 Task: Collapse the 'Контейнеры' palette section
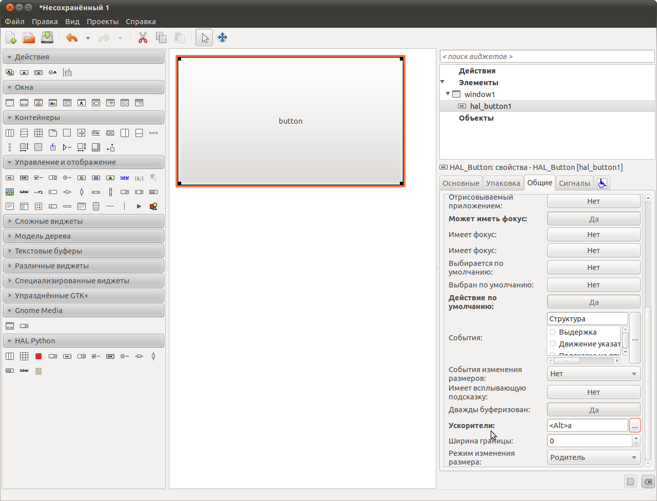(84, 118)
